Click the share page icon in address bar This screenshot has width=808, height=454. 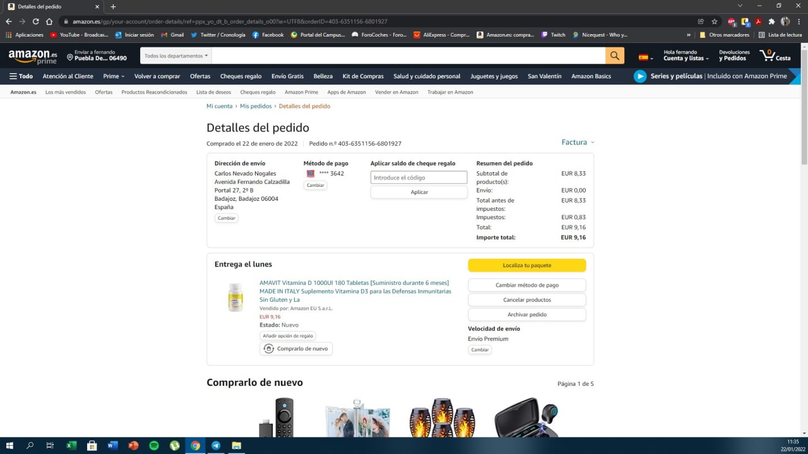701,21
